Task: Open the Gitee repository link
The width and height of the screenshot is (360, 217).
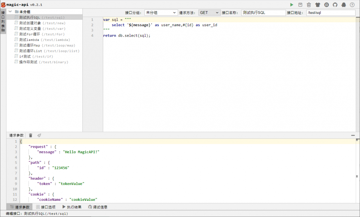Action: pyautogui.click(x=327, y=4)
